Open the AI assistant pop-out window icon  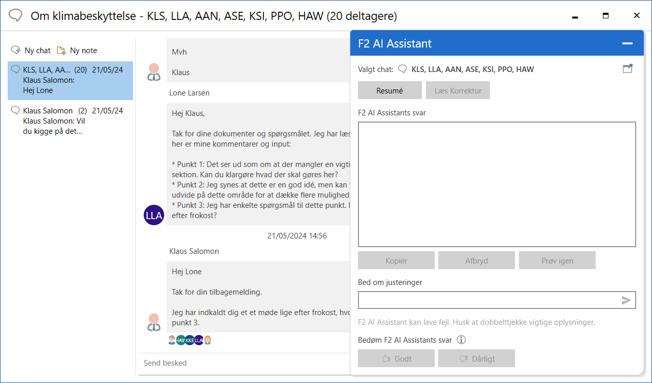[x=627, y=69]
